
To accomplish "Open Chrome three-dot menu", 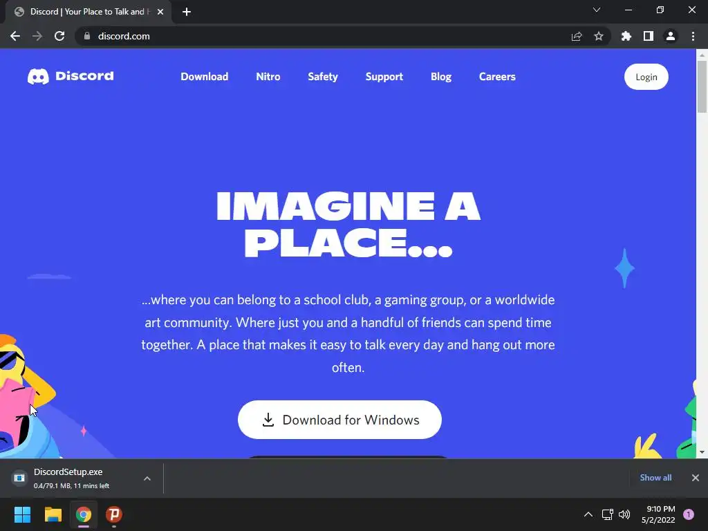I will [x=693, y=36].
